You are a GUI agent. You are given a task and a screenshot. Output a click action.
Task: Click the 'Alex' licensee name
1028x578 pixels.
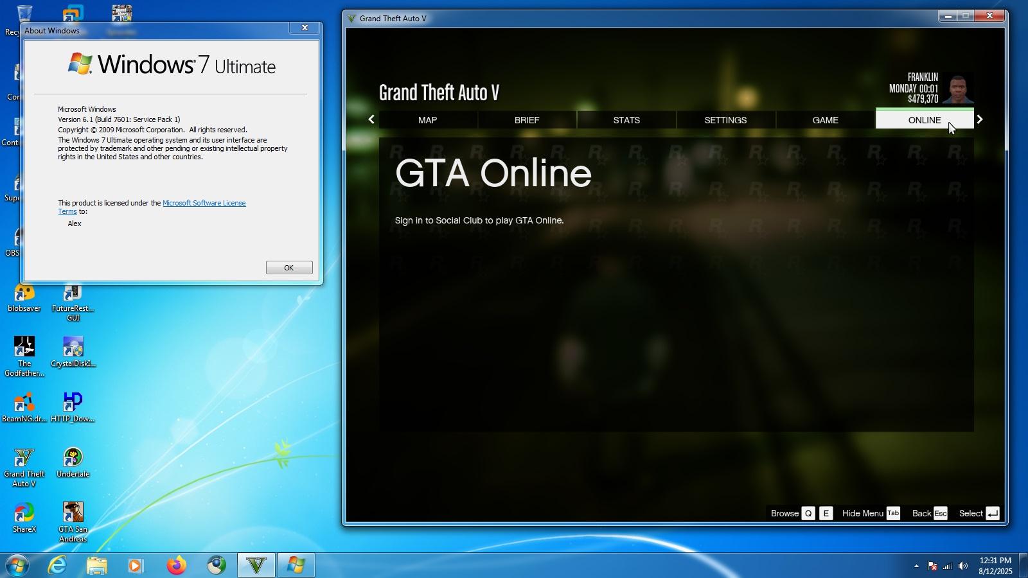tap(75, 223)
